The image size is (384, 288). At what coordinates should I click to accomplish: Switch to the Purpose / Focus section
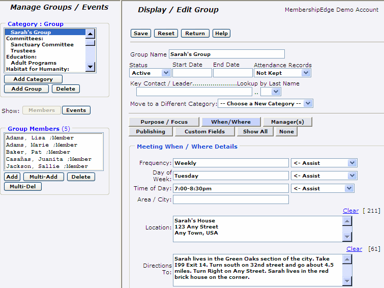164,122
